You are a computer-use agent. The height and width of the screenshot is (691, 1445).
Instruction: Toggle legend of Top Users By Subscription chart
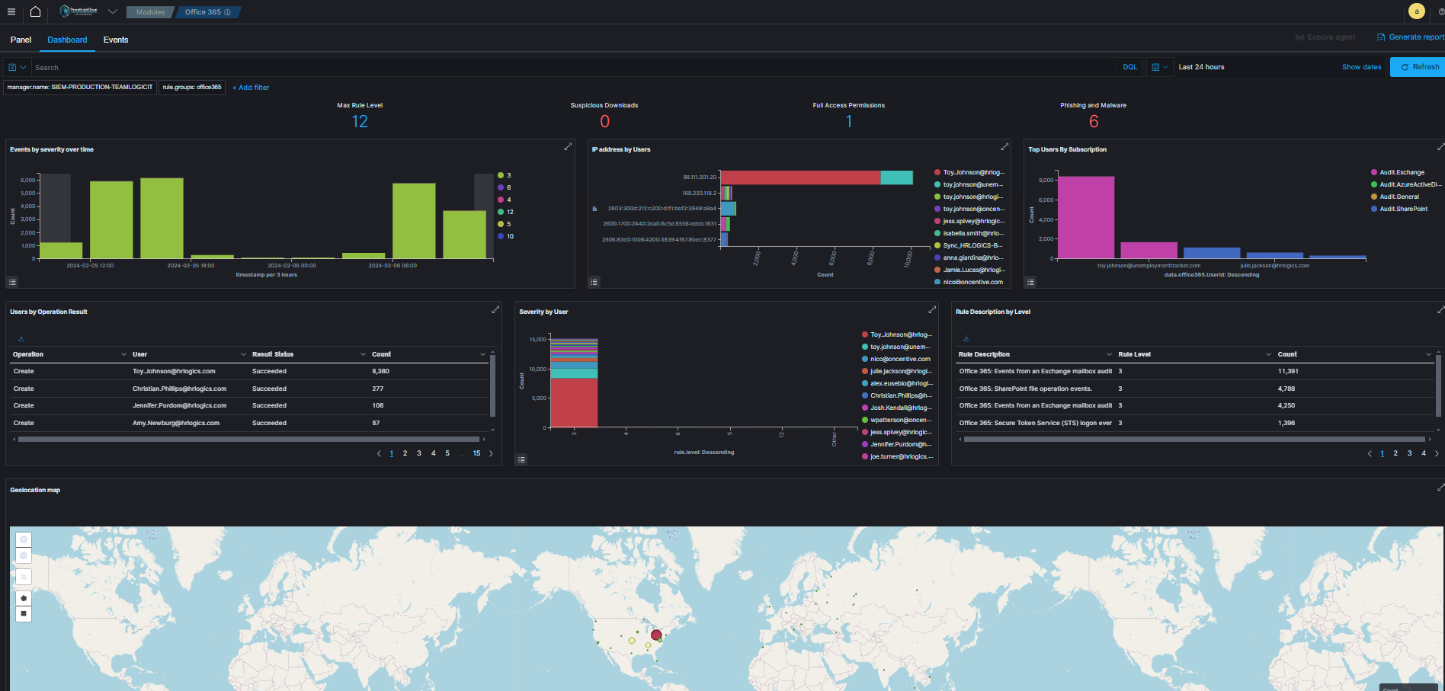pos(1030,282)
